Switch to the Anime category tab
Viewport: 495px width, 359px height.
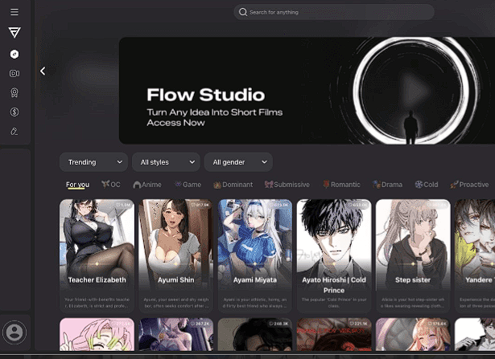click(148, 185)
